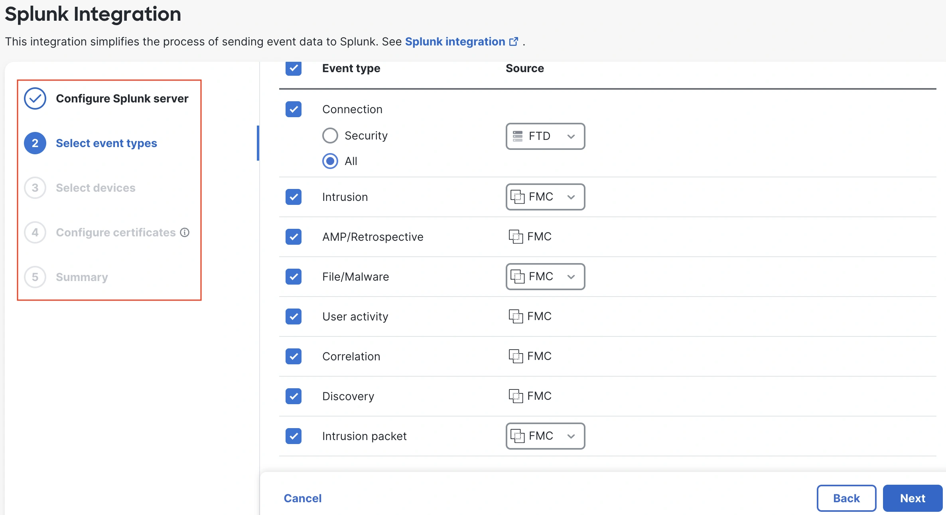Expand the FMC dropdown for Intrusion packet
946x515 pixels.
[x=545, y=436]
